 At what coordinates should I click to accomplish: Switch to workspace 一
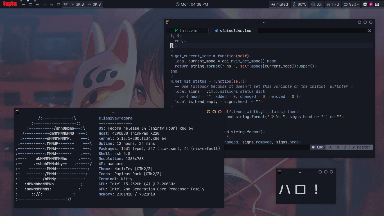pos(23,4)
